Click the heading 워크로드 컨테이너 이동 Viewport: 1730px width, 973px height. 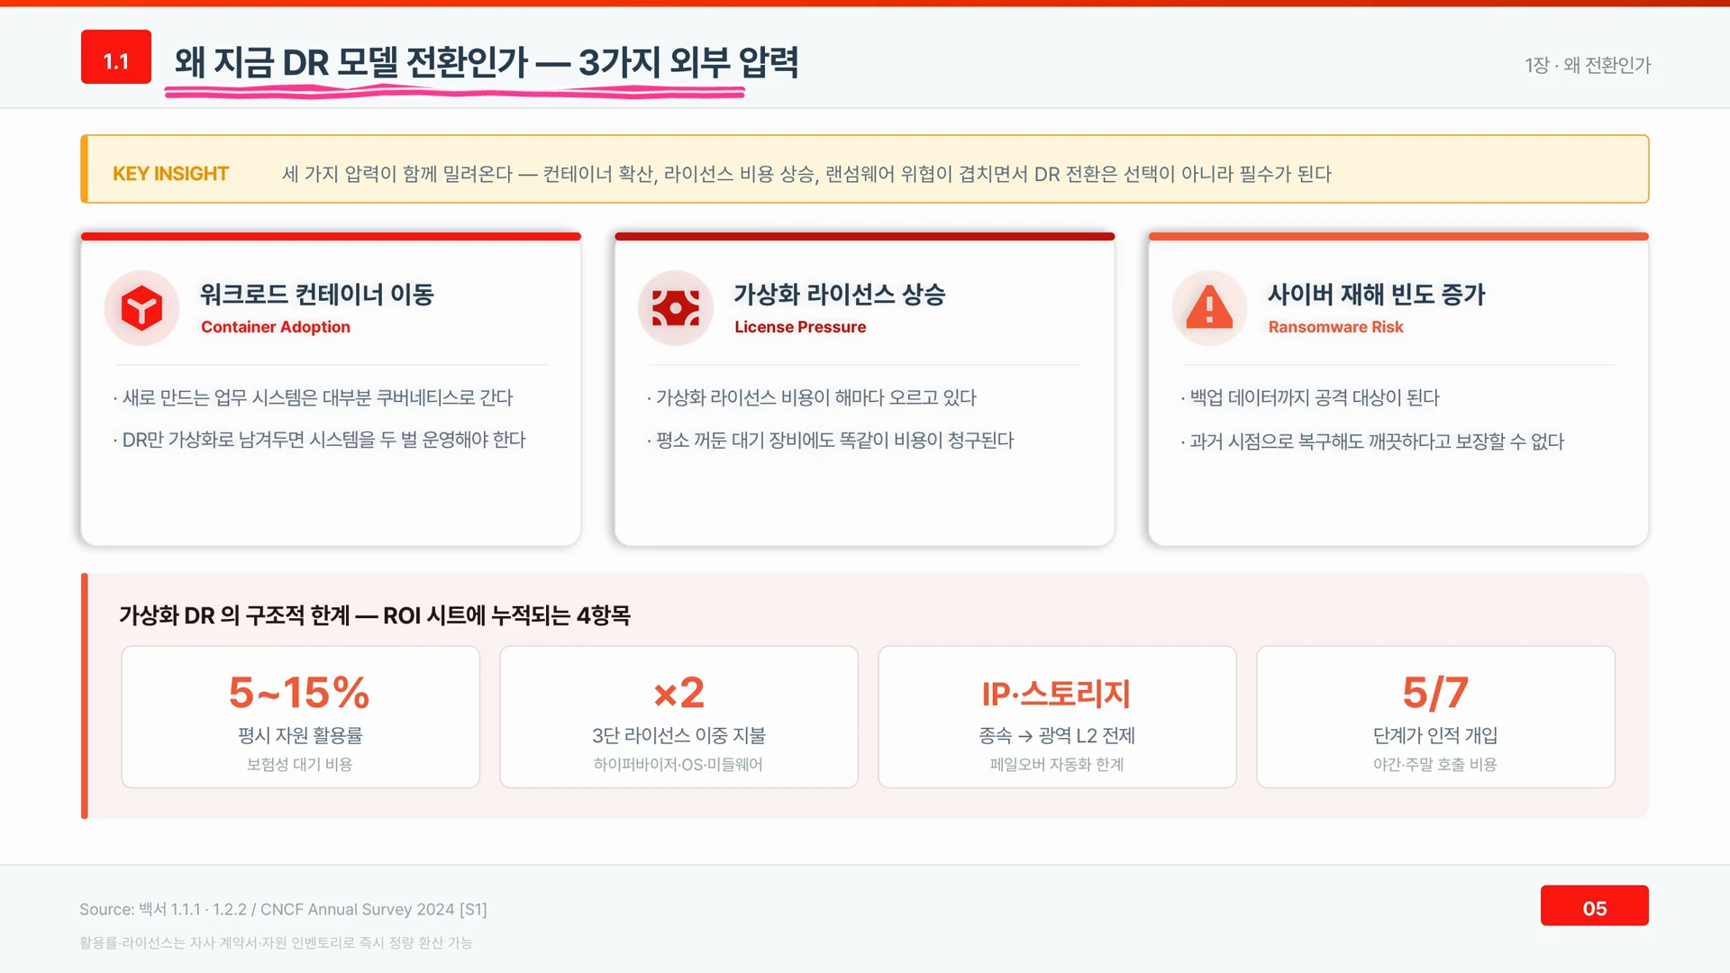click(x=317, y=294)
